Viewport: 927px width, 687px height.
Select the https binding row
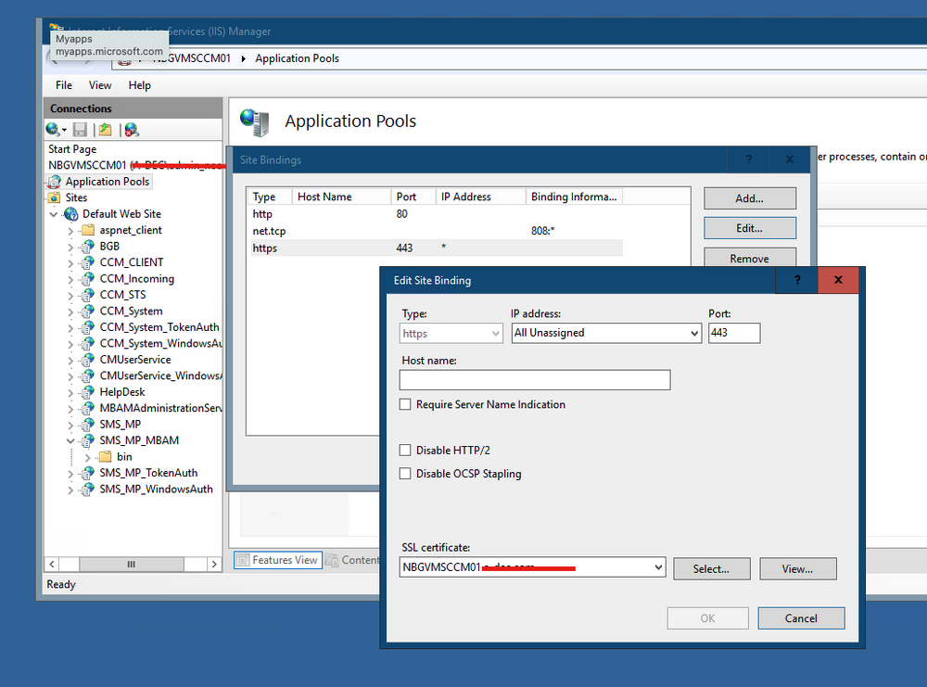tap(437, 248)
